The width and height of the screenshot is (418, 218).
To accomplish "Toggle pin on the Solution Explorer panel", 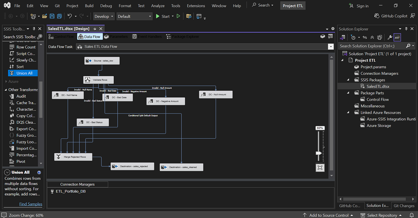I will tap(406, 29).
